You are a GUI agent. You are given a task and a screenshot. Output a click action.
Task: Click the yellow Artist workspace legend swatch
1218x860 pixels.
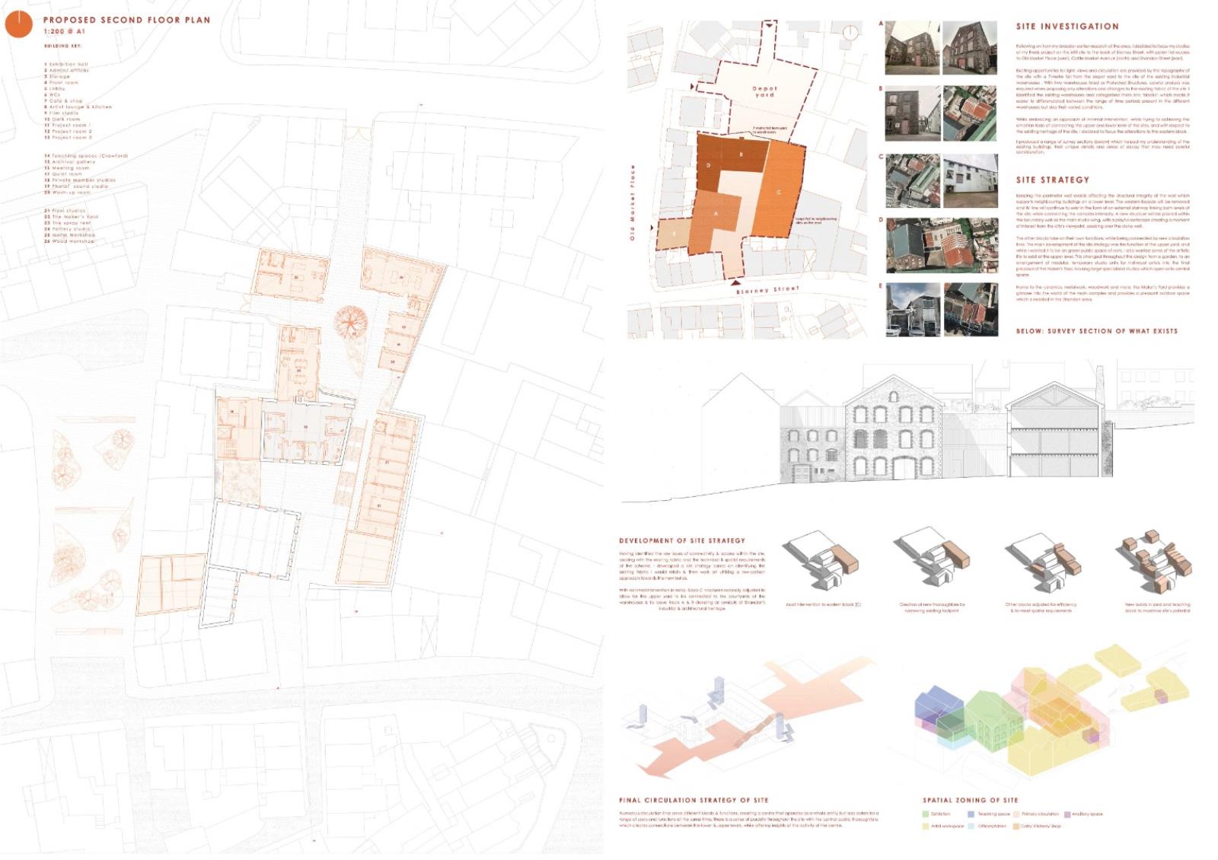click(926, 826)
